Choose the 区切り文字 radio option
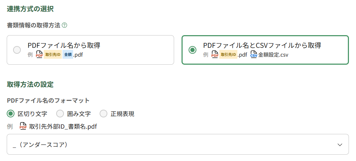Image resolution: width=356 pixels, height=161 pixels. pyautogui.click(x=11, y=114)
